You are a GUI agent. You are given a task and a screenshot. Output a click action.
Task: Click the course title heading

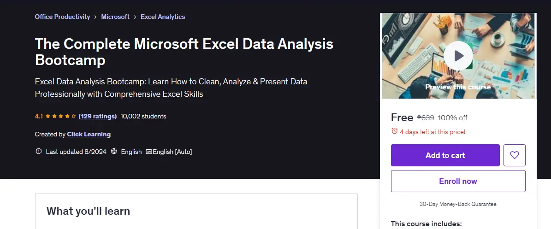(184, 52)
